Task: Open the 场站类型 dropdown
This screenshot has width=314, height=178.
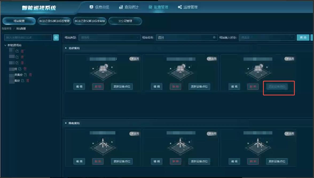Action: tap(109, 38)
